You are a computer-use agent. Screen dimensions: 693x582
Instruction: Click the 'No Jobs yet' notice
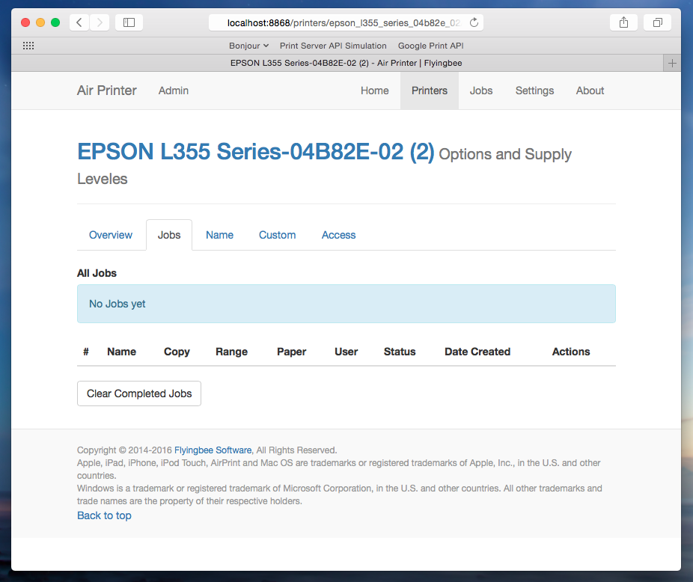[346, 304]
